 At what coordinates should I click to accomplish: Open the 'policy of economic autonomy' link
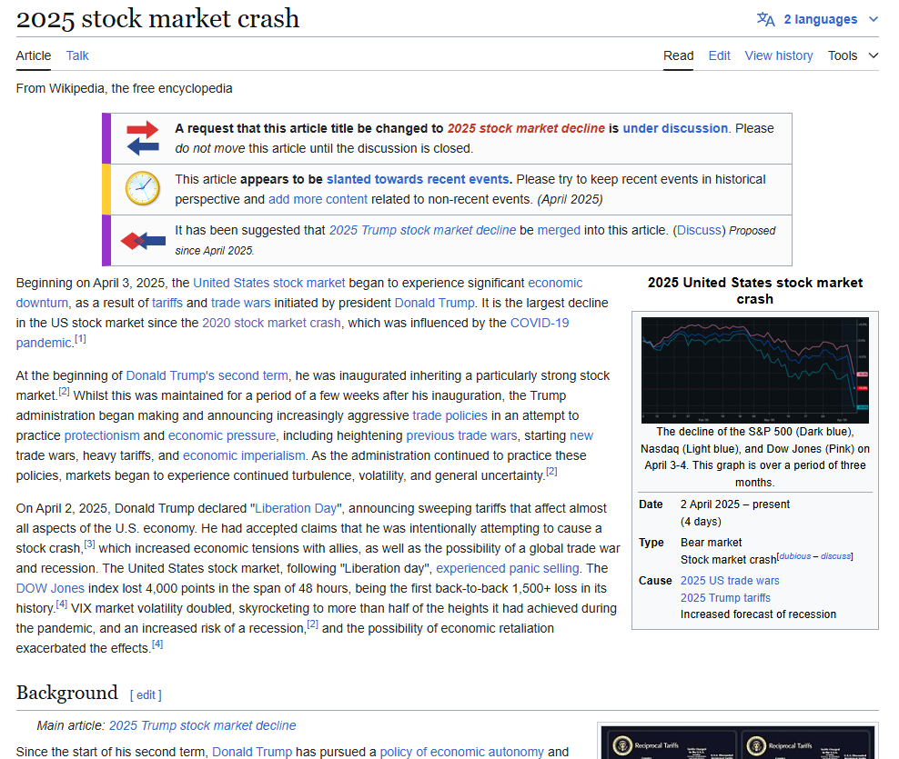[x=461, y=752]
